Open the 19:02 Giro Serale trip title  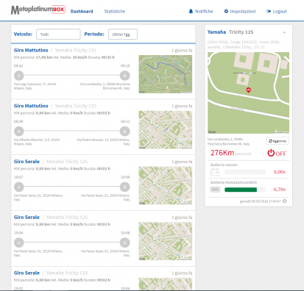click(26, 273)
